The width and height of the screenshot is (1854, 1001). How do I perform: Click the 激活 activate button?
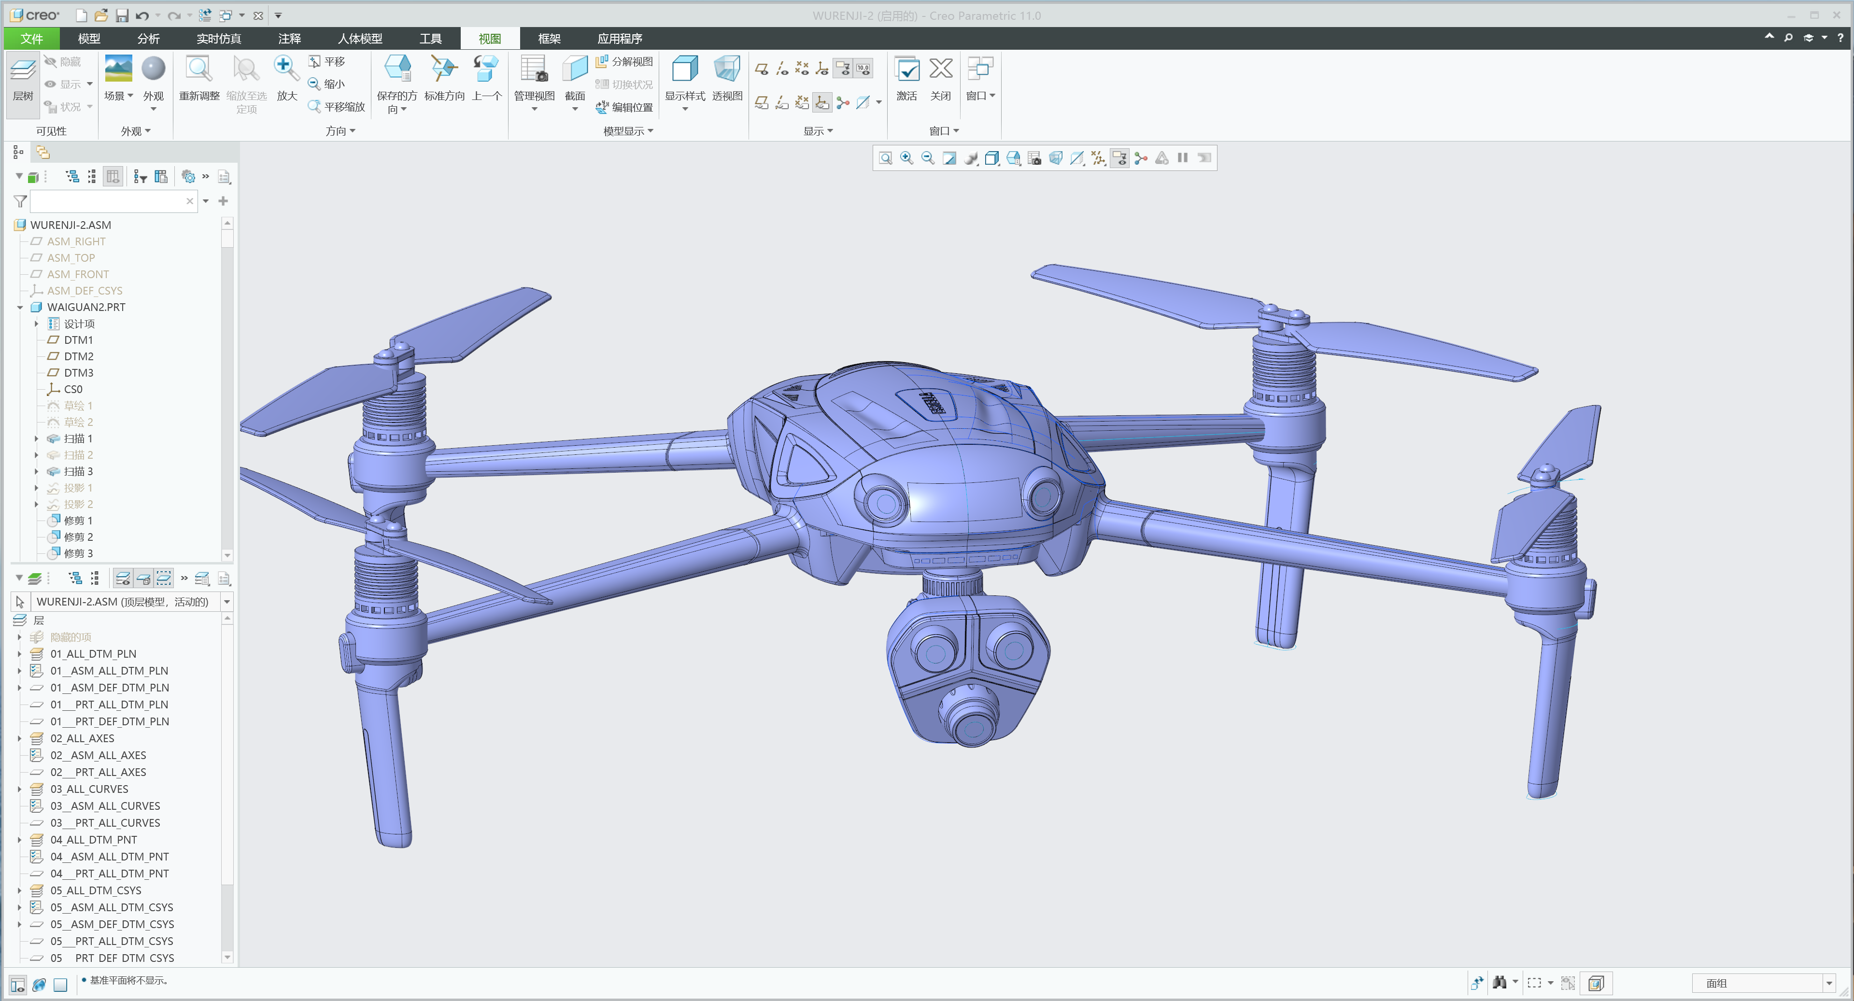pyautogui.click(x=907, y=79)
